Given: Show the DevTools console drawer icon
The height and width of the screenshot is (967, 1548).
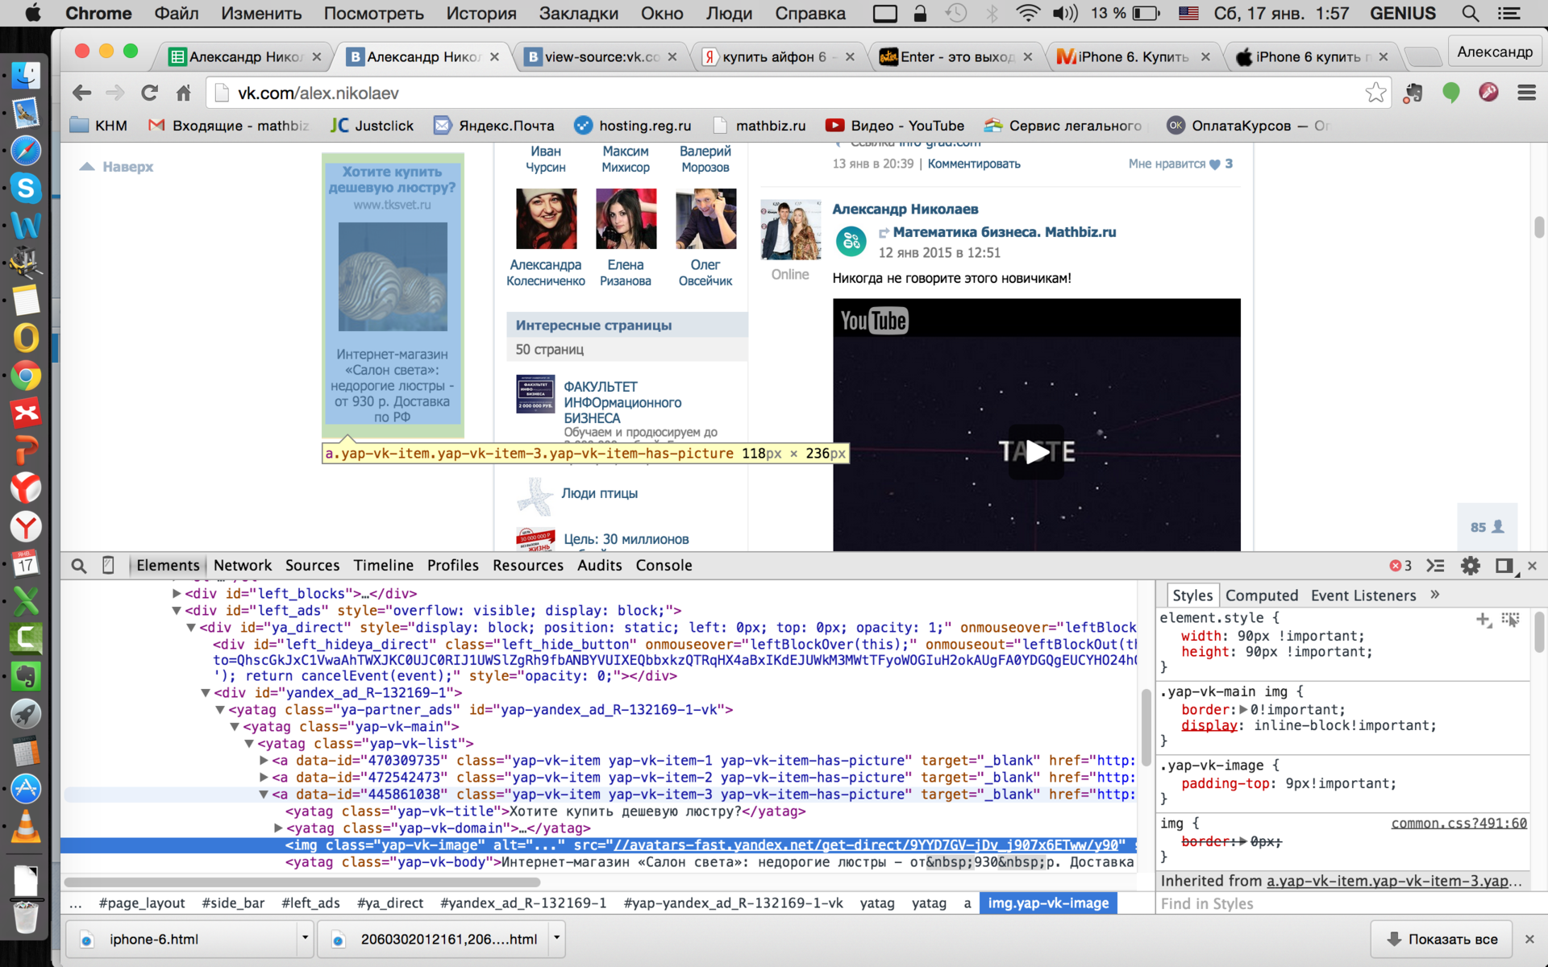Looking at the screenshot, I should coord(1435,566).
